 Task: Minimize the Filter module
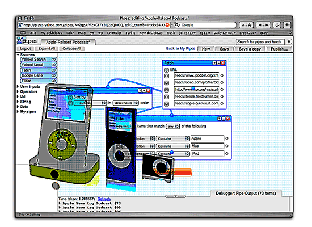tap(224, 119)
